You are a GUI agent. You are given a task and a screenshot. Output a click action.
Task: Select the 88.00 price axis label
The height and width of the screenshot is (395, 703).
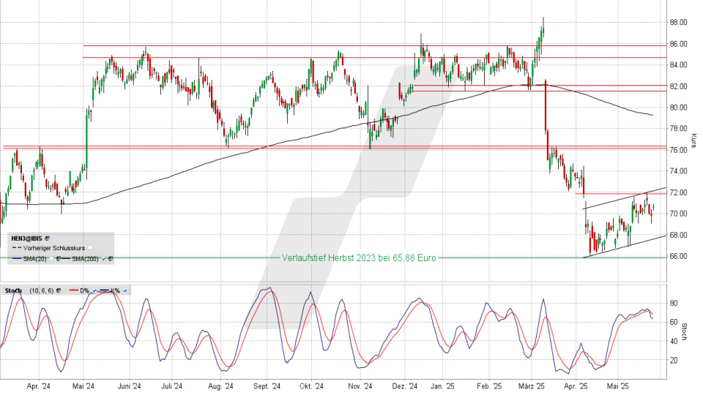(x=678, y=23)
